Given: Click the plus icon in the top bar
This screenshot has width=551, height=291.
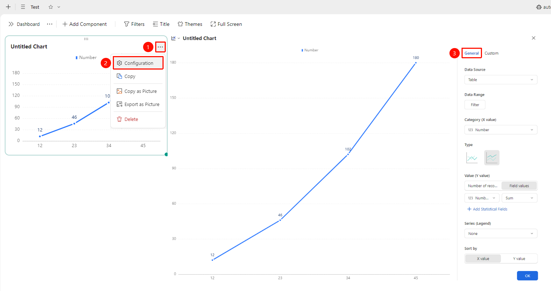Looking at the screenshot, I should coord(8,7).
